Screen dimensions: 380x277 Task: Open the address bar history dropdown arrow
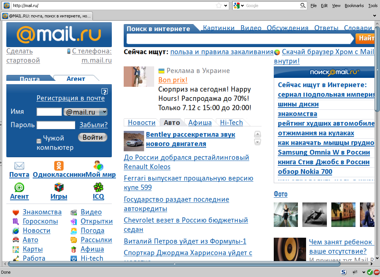point(225,6)
